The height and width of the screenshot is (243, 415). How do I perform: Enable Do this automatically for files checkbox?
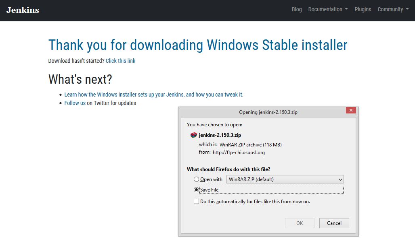pos(196,201)
